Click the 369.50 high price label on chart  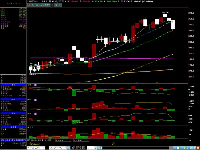(x=165, y=12)
